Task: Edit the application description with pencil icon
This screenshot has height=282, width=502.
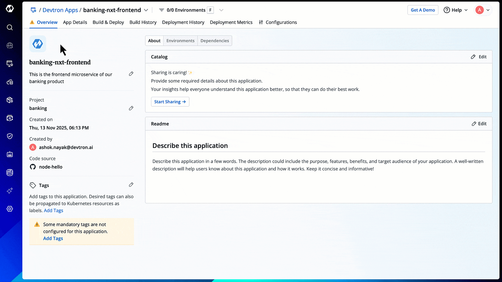Action: coord(131,74)
